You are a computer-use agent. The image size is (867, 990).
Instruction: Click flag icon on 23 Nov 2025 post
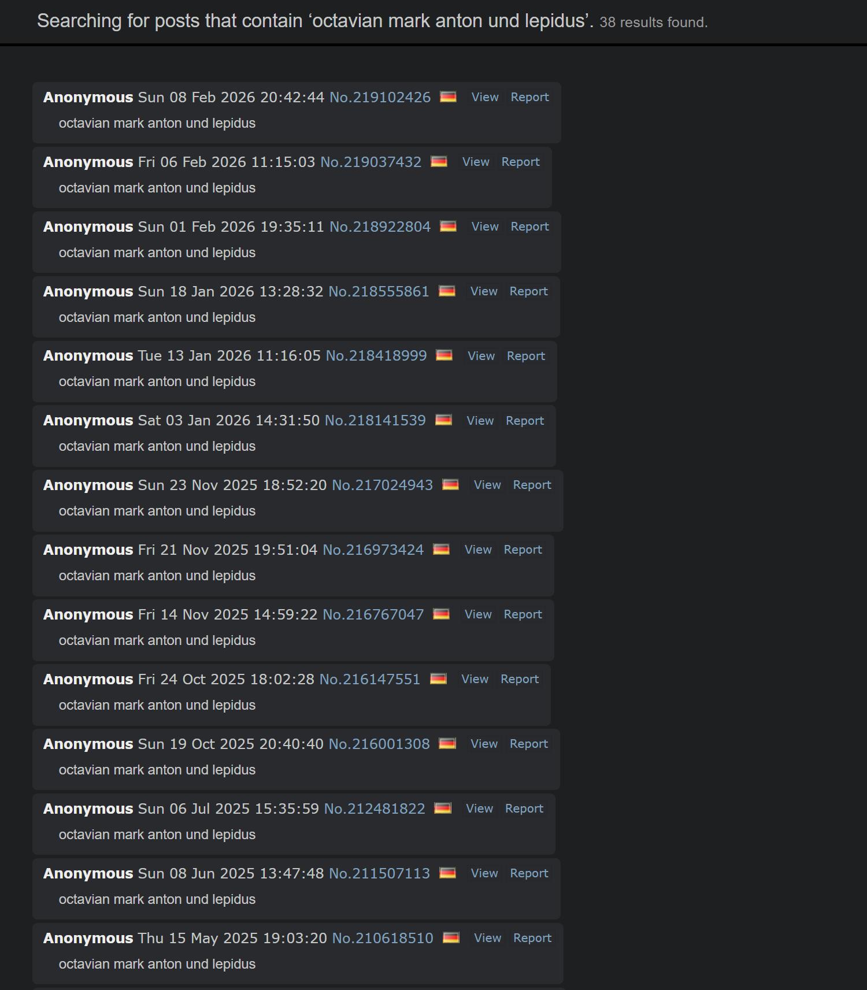click(450, 484)
